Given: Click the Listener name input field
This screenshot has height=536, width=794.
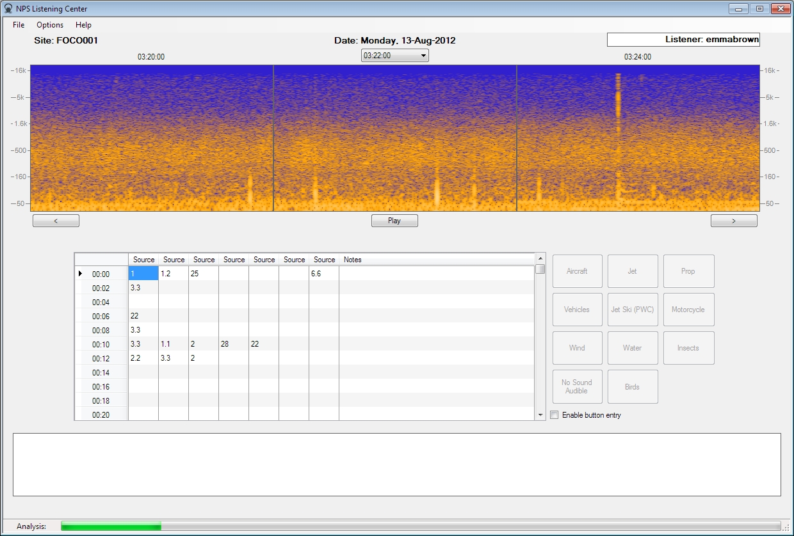Looking at the screenshot, I should click(x=683, y=40).
